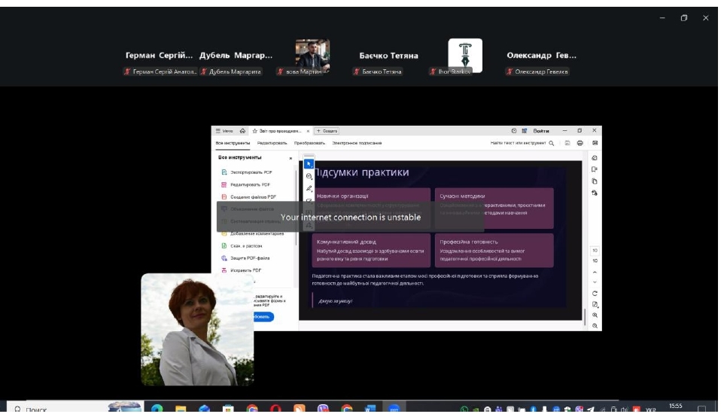
Task: Click the Windows taskbar 'Поиск' search box
Action: coord(75,407)
